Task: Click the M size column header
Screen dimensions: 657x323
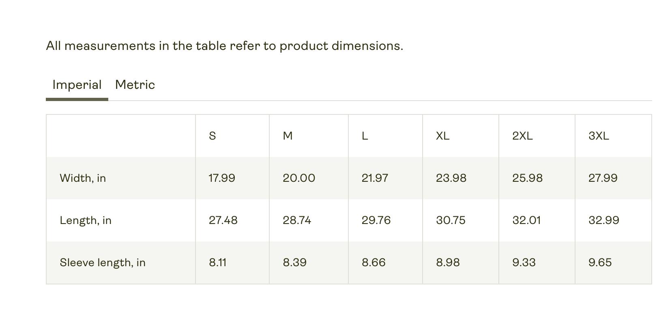Action: click(288, 136)
